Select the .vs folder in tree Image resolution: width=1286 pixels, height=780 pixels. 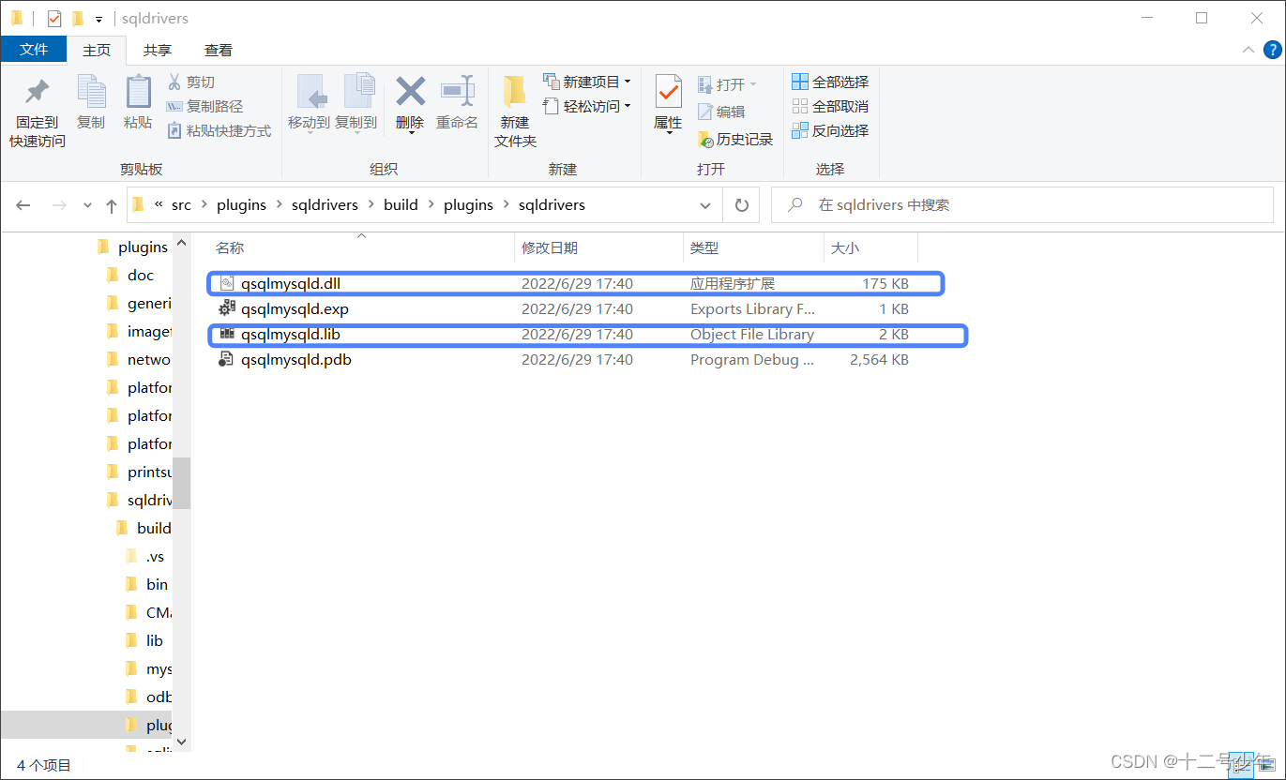[x=145, y=556]
